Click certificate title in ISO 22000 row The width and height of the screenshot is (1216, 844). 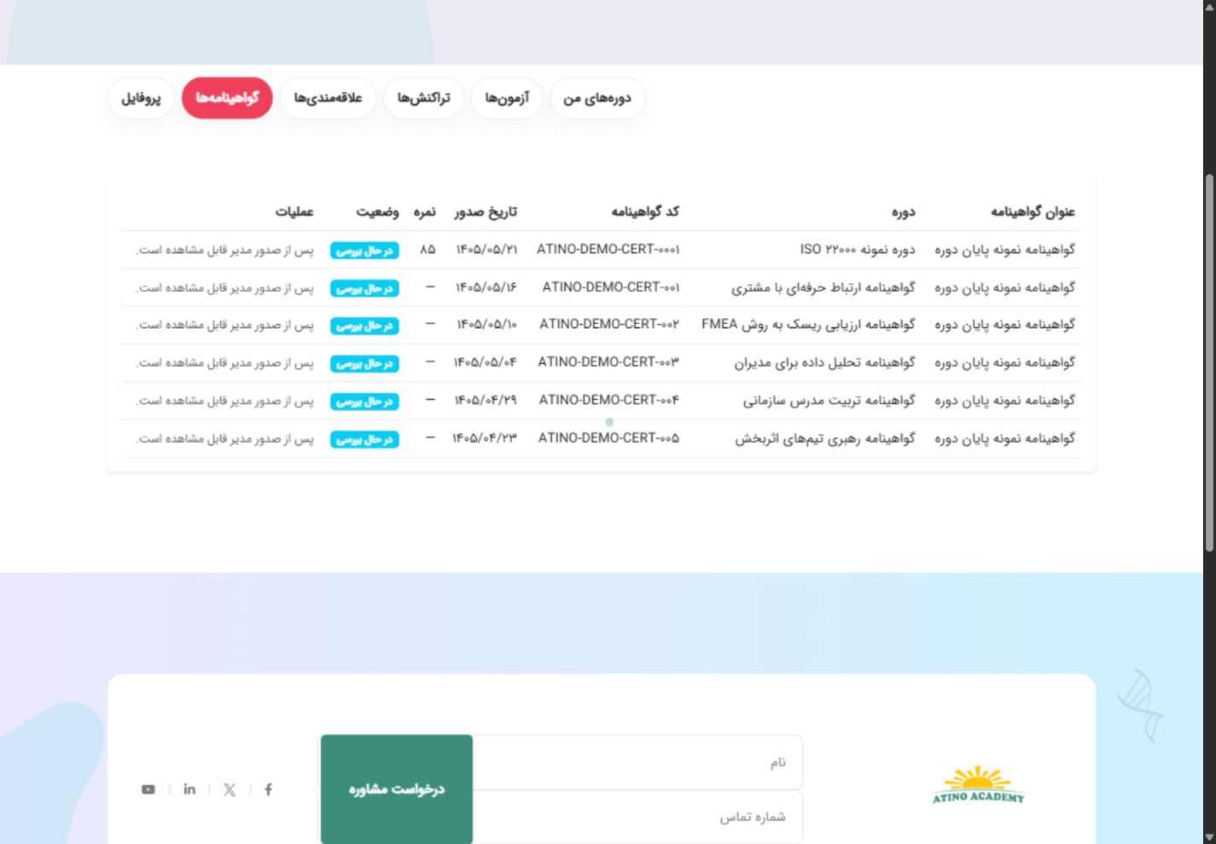coord(1004,250)
